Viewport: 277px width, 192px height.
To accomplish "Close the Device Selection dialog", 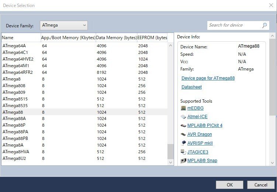I will (271, 5).
